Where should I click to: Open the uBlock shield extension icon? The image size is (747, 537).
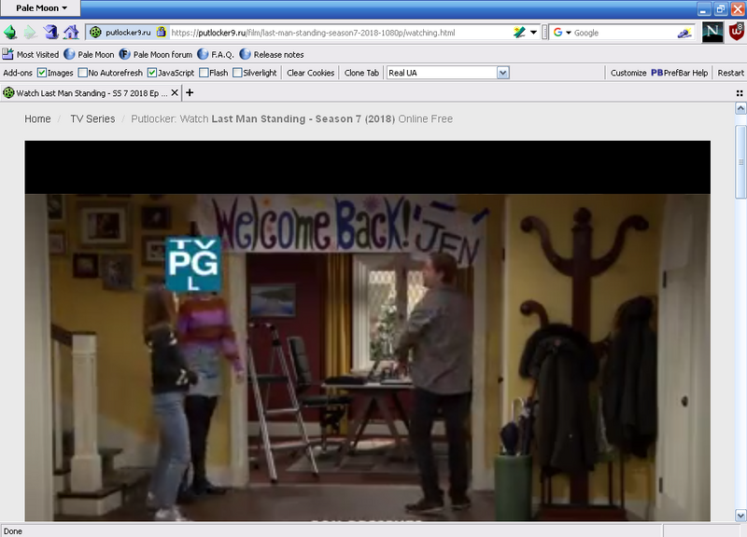pyautogui.click(x=736, y=33)
